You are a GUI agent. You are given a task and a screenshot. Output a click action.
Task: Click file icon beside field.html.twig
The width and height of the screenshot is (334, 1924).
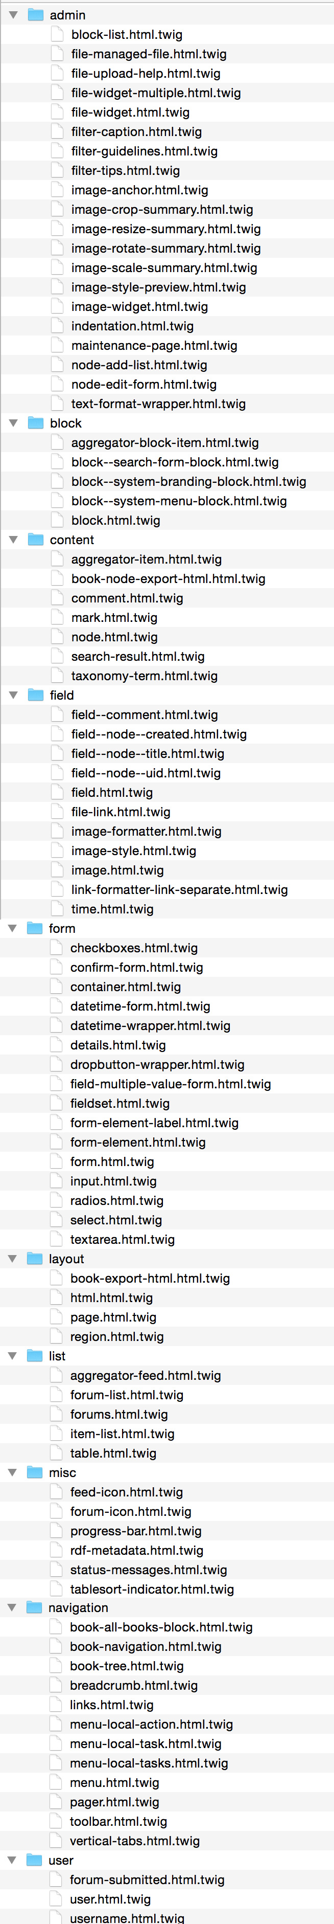[x=57, y=792]
